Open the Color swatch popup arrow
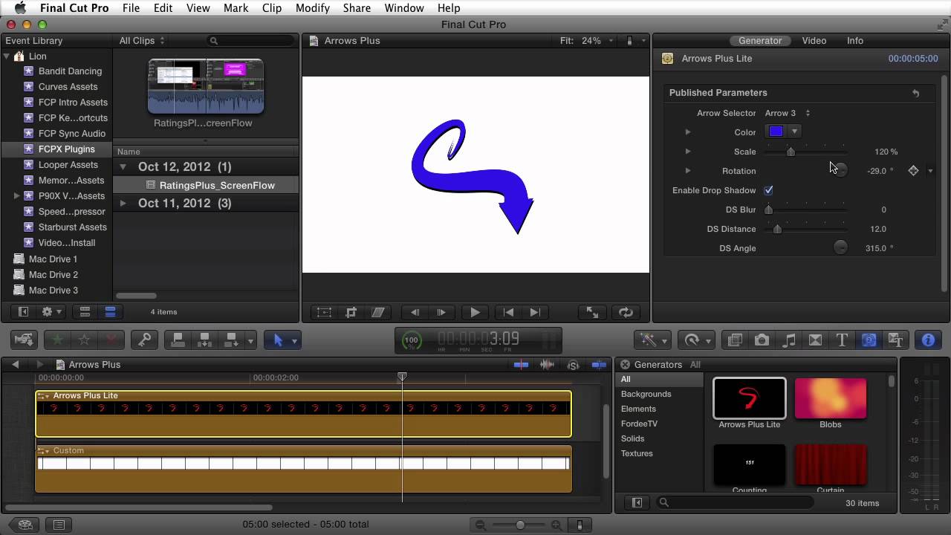 [x=794, y=132]
